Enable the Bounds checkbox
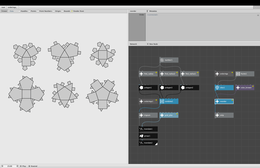 pyautogui.click(x=62, y=11)
